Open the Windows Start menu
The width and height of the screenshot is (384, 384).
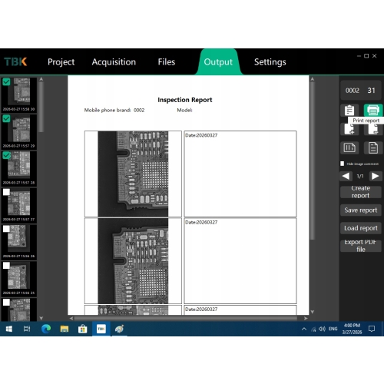pos(9,329)
